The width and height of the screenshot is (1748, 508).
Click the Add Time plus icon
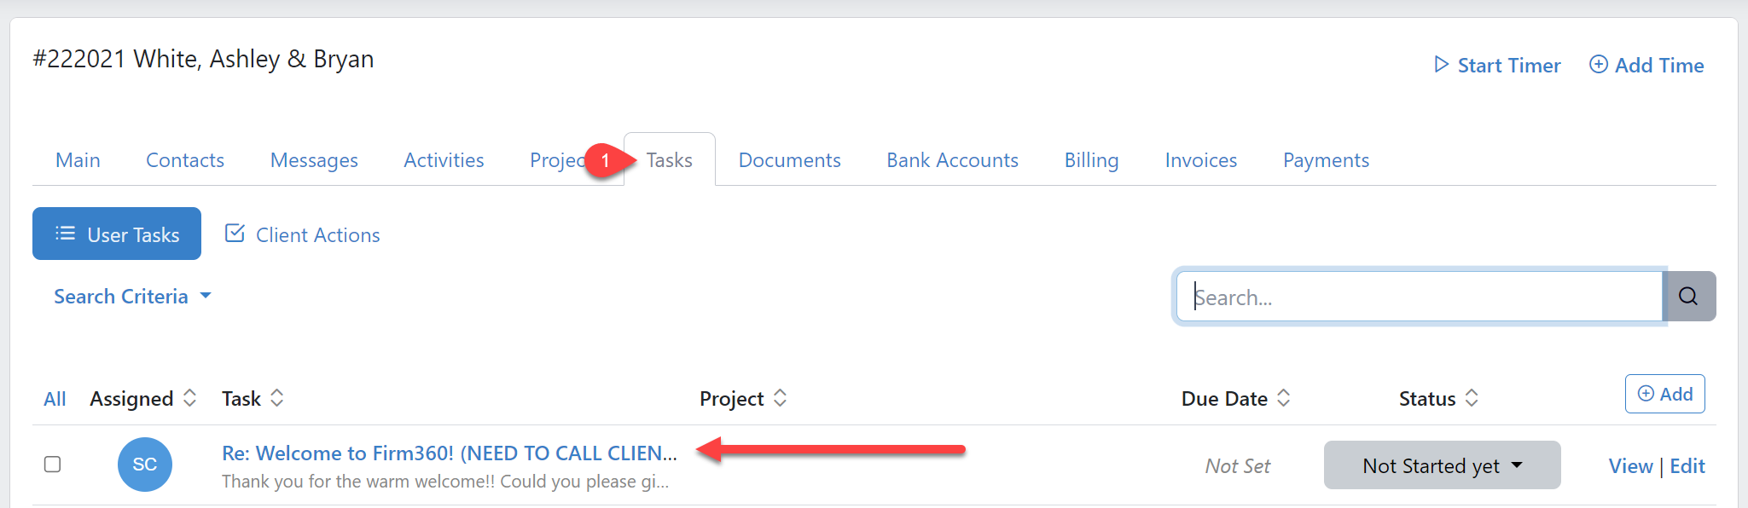point(1599,64)
